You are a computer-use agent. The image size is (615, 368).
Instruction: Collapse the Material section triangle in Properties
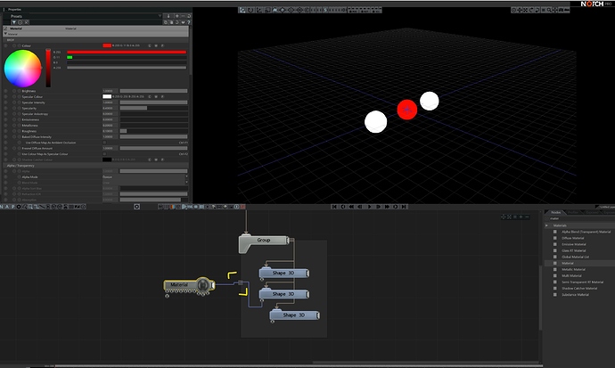(x=5, y=34)
